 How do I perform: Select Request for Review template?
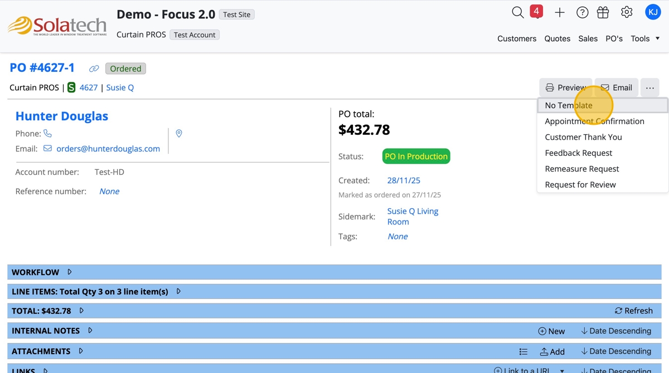[x=580, y=185]
